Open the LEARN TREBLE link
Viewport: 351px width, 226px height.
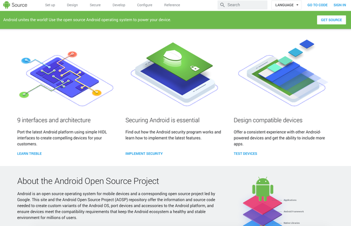(29, 154)
